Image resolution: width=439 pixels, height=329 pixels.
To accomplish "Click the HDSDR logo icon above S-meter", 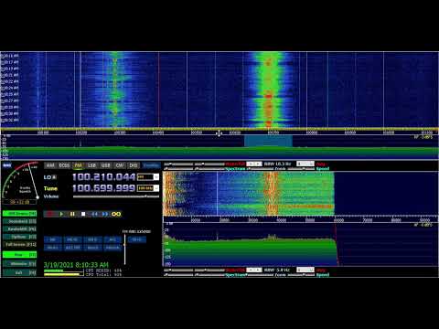I will point(7,165).
